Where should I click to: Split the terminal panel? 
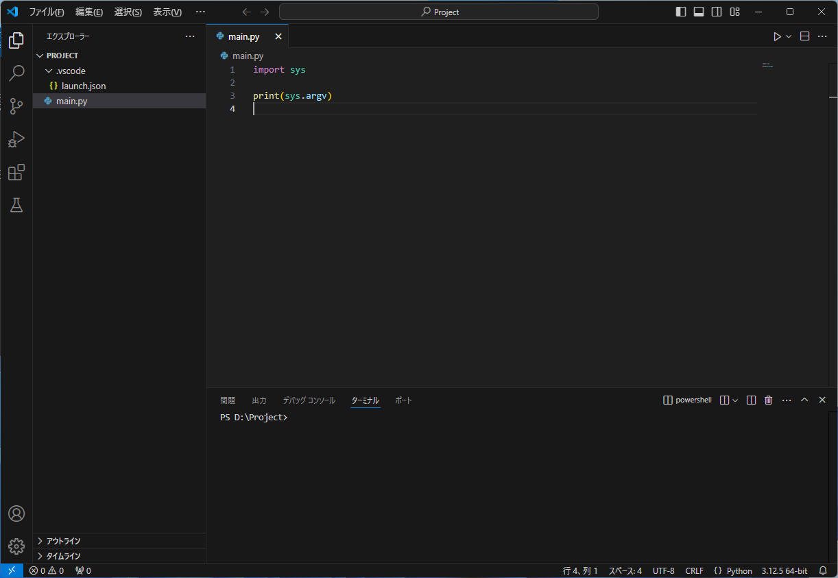tap(751, 400)
